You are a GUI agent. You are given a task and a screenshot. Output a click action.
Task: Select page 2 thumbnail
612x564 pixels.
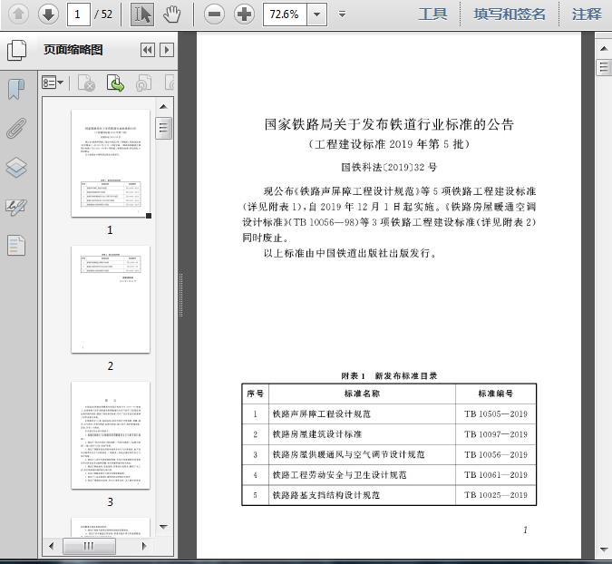coord(111,299)
